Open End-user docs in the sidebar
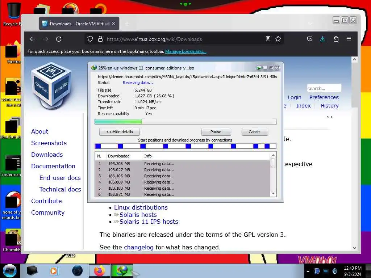This screenshot has height=278, width=371. click(x=60, y=178)
